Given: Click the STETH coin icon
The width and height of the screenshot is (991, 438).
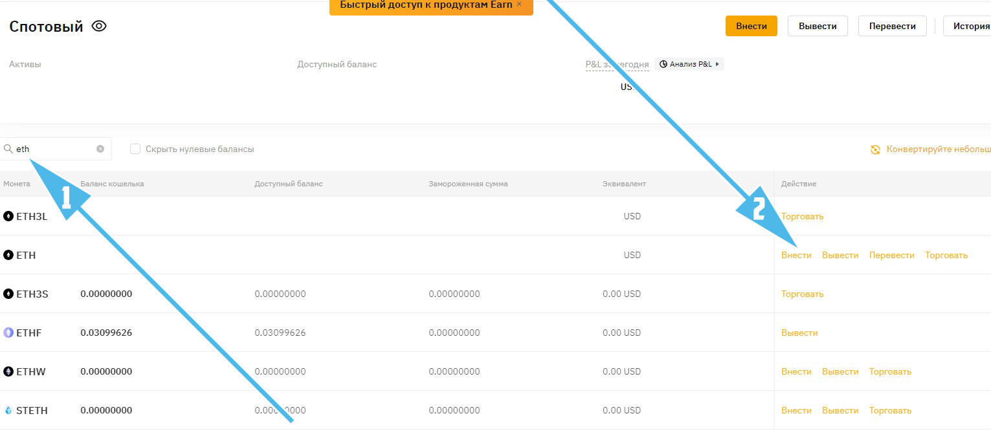Looking at the screenshot, I should pos(8,410).
